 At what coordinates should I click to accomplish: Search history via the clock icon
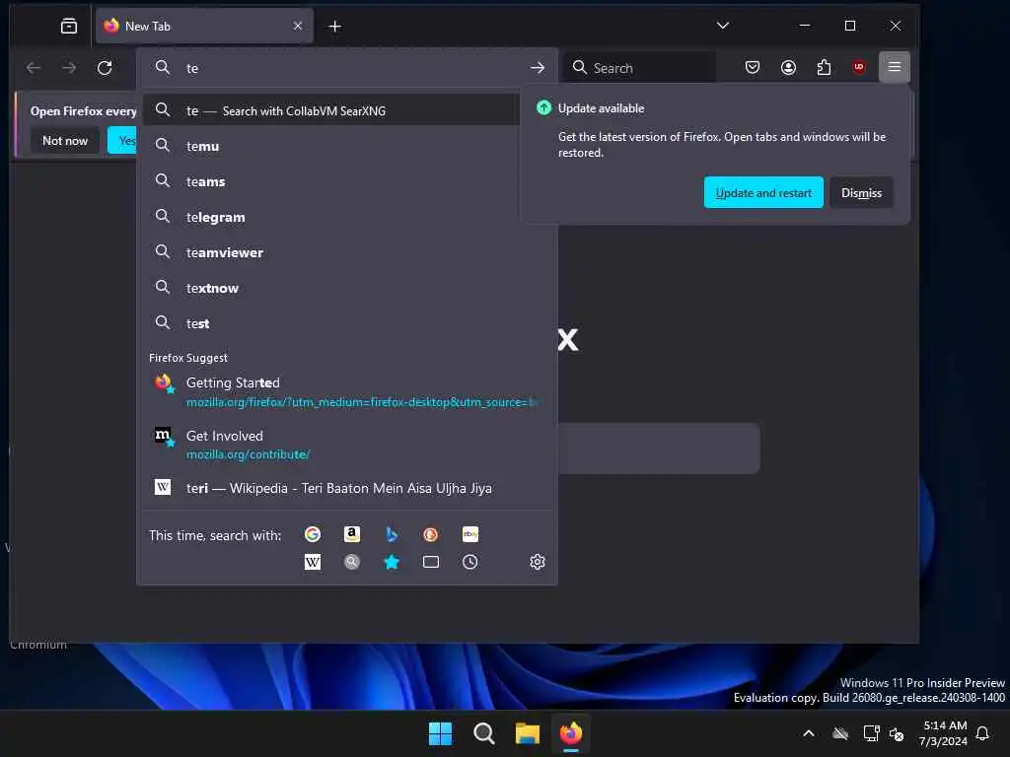click(470, 562)
